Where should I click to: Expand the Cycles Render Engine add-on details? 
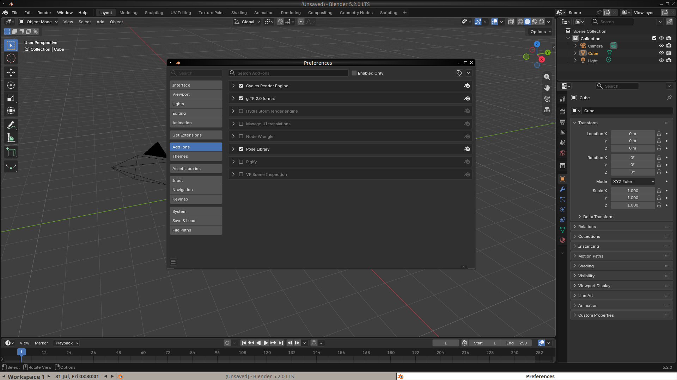tap(233, 86)
